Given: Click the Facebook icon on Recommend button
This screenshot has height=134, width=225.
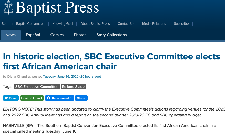Looking at the screenshot, I should [49, 98].
